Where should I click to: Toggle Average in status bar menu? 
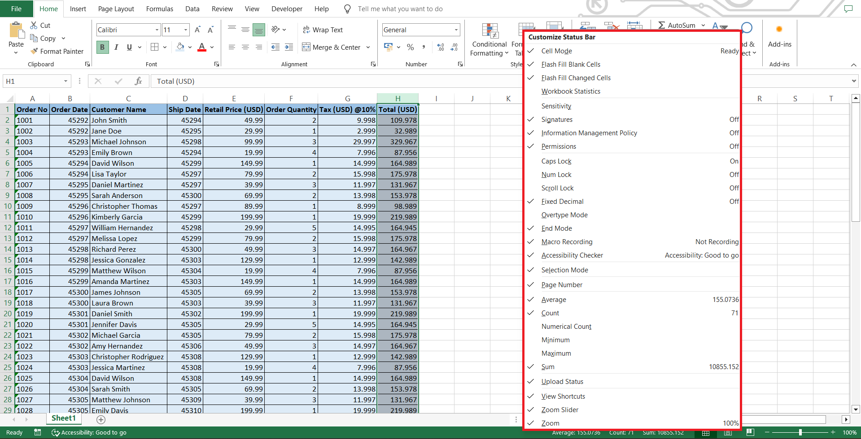[x=633, y=300]
